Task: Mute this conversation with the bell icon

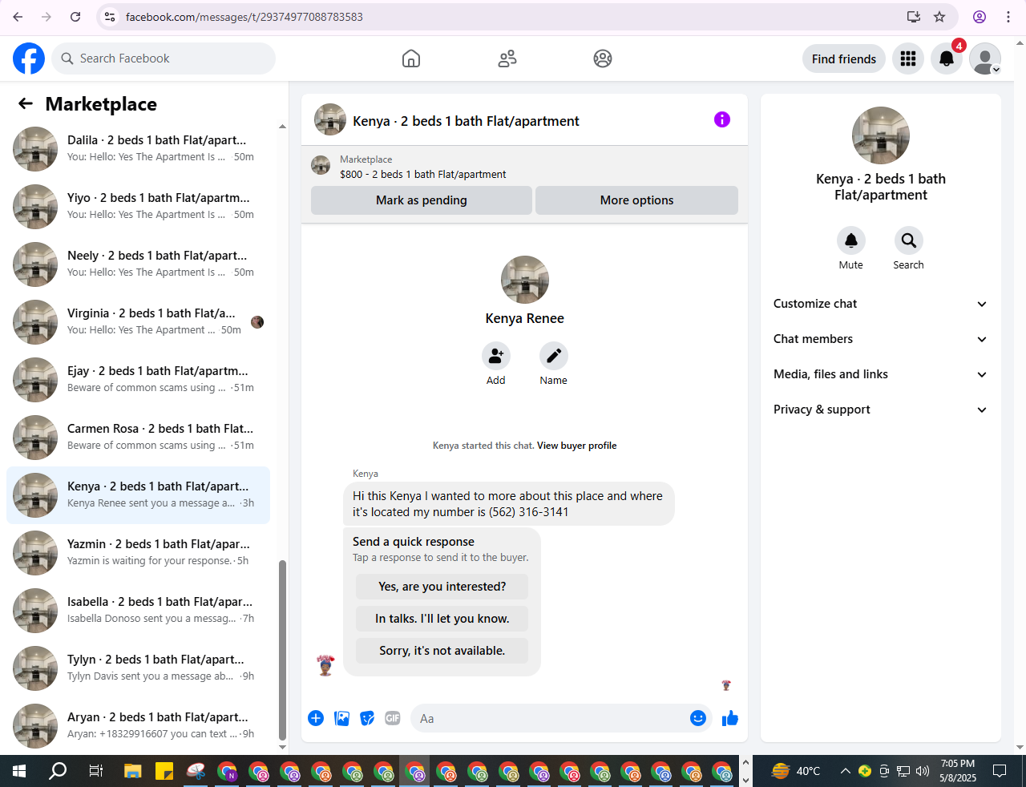Action: coord(851,240)
